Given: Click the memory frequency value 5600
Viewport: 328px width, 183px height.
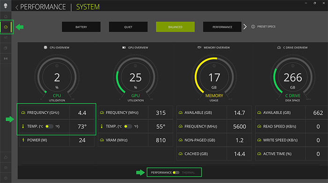Looking at the screenshot, I should click(x=239, y=126).
